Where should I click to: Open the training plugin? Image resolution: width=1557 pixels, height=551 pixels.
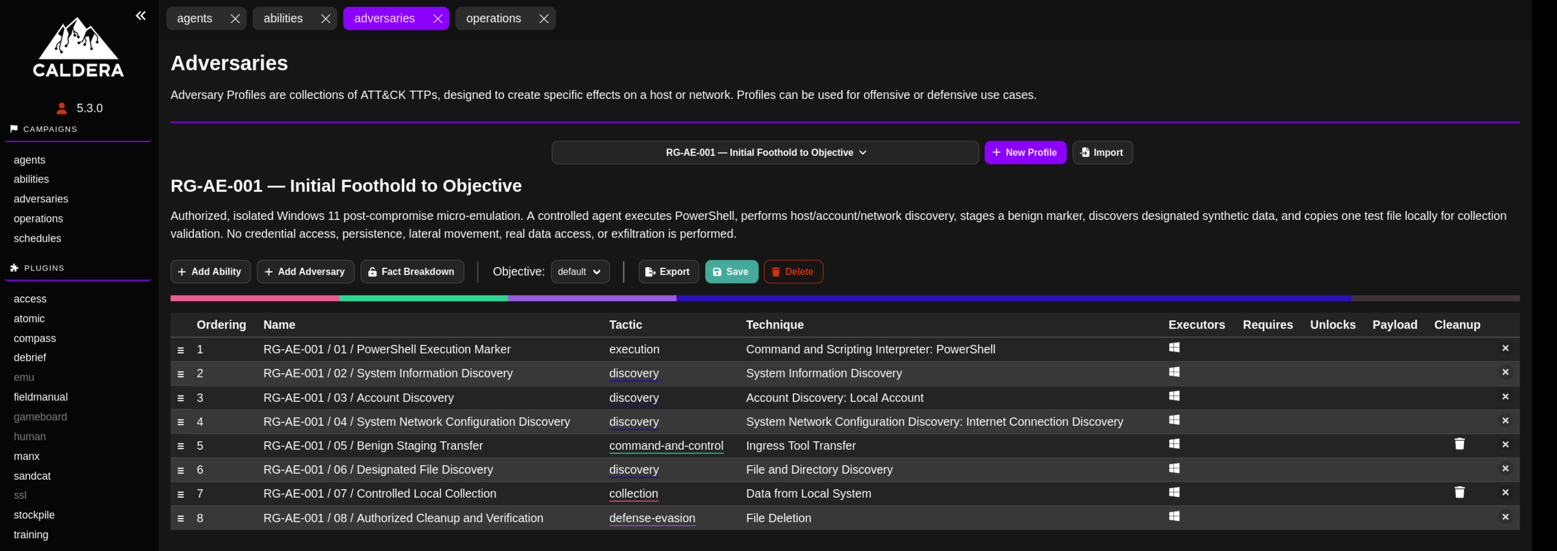point(31,534)
